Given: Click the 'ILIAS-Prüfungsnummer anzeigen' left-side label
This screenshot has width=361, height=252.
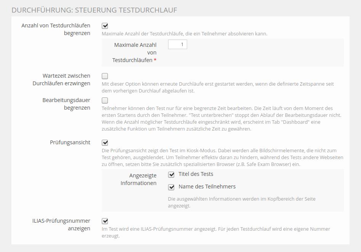Looking at the screenshot, I should pos(61,225).
